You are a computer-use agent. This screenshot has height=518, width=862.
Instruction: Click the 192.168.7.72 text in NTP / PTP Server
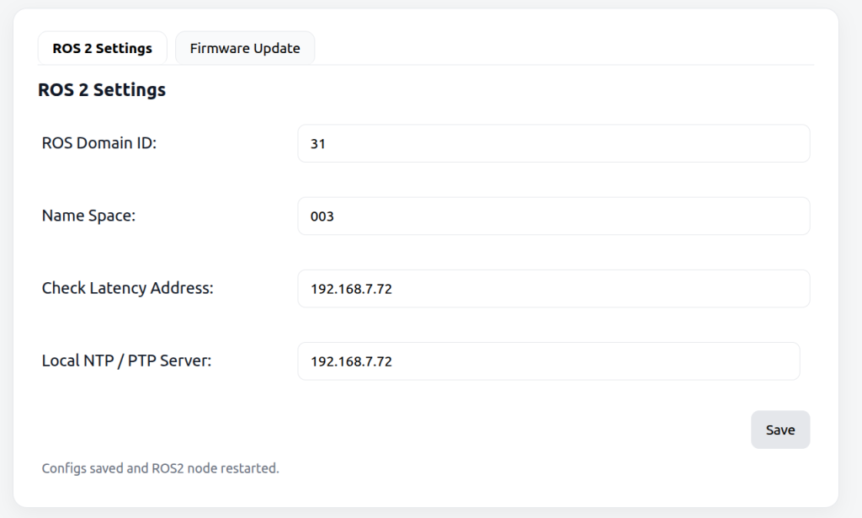point(351,361)
